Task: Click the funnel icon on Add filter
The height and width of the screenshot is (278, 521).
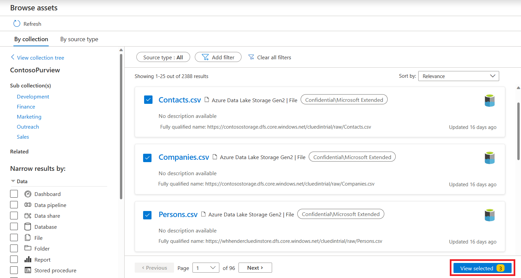Action: [205, 57]
